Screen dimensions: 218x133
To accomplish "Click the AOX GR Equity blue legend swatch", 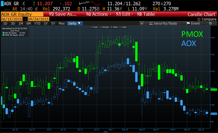I will tap(4, 33).
